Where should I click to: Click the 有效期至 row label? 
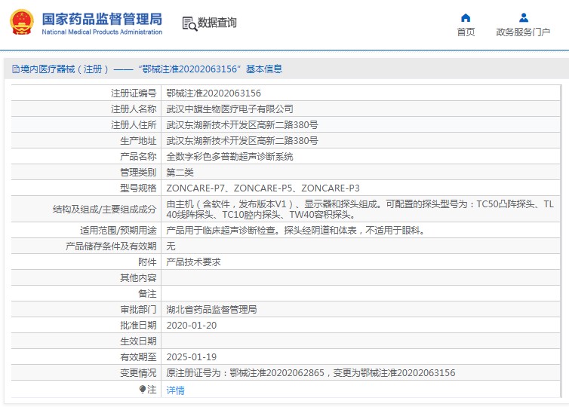(138, 357)
